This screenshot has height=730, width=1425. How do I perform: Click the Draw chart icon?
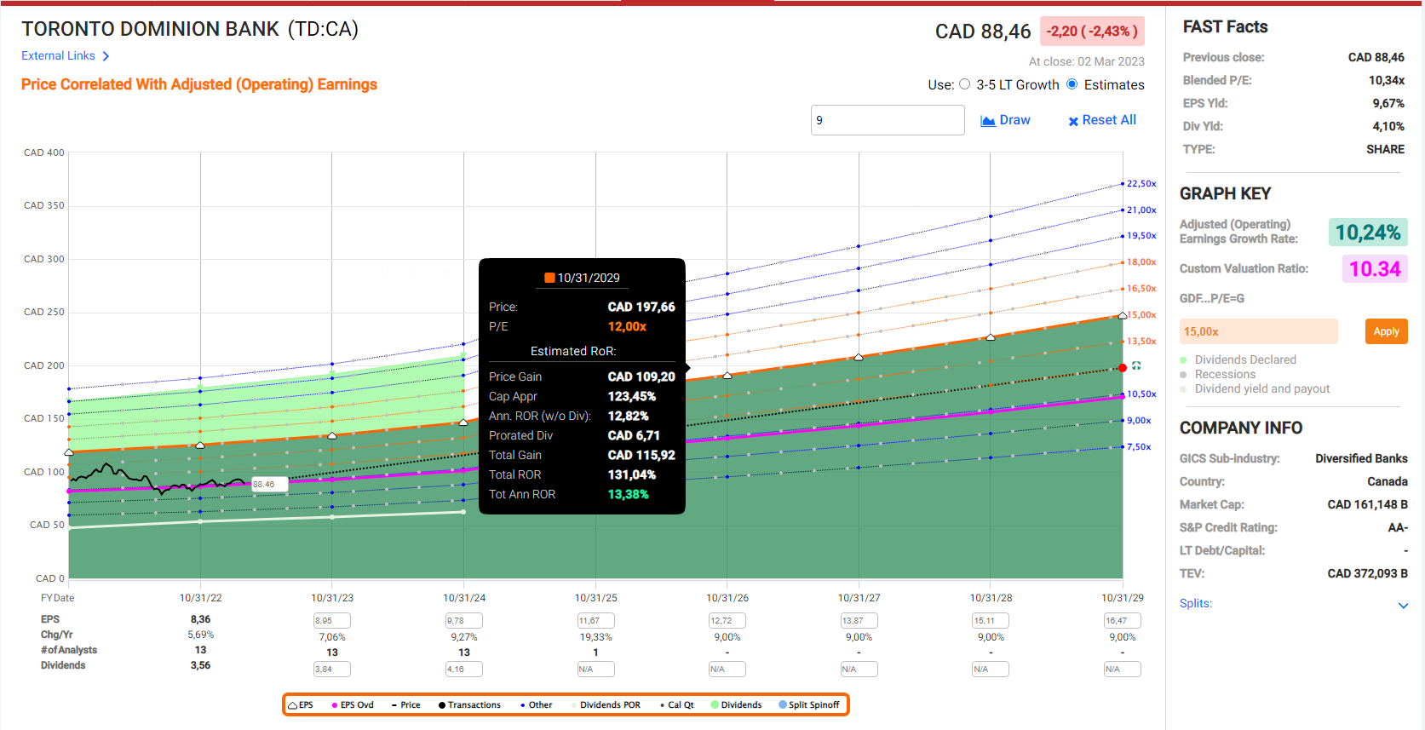click(988, 121)
